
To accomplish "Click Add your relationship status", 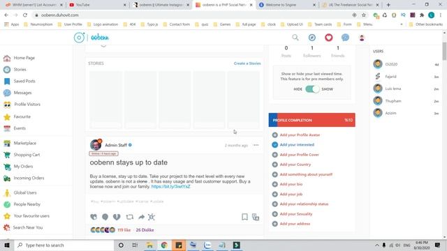I will 305,204.
